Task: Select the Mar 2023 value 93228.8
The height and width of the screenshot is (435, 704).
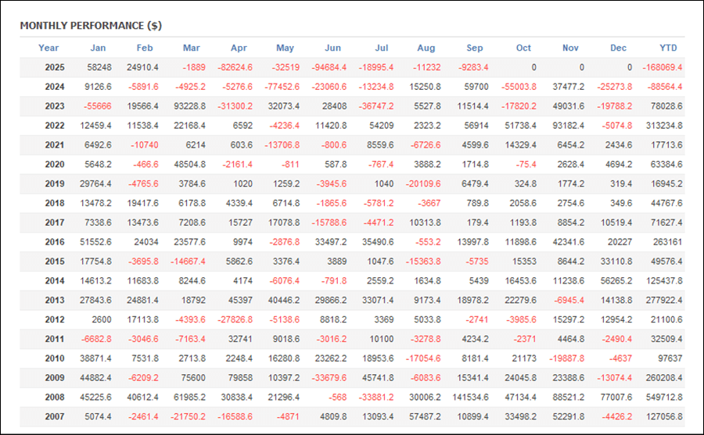Action: click(185, 107)
